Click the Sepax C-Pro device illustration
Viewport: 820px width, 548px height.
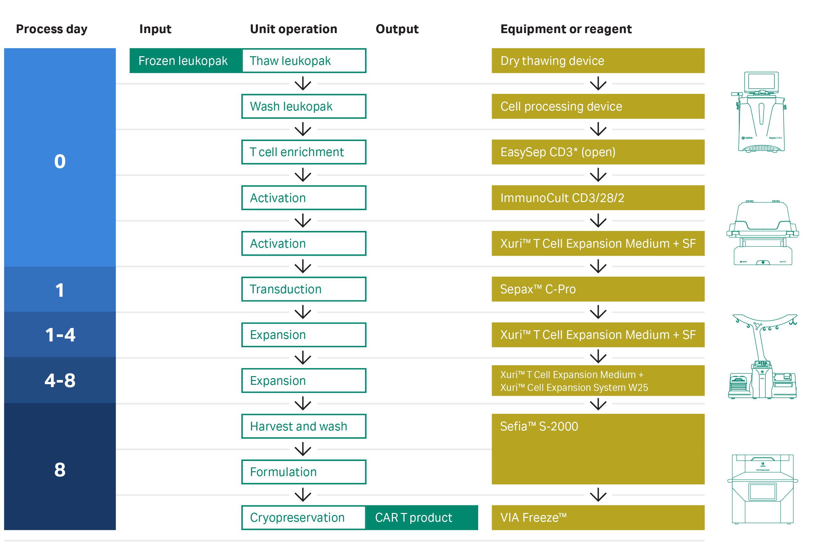761,112
